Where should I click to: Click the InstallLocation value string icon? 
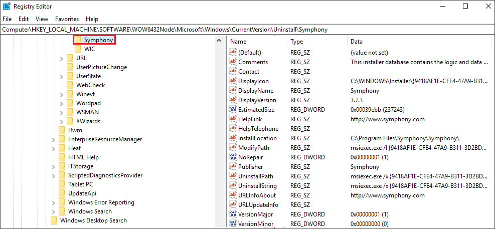click(x=233, y=138)
